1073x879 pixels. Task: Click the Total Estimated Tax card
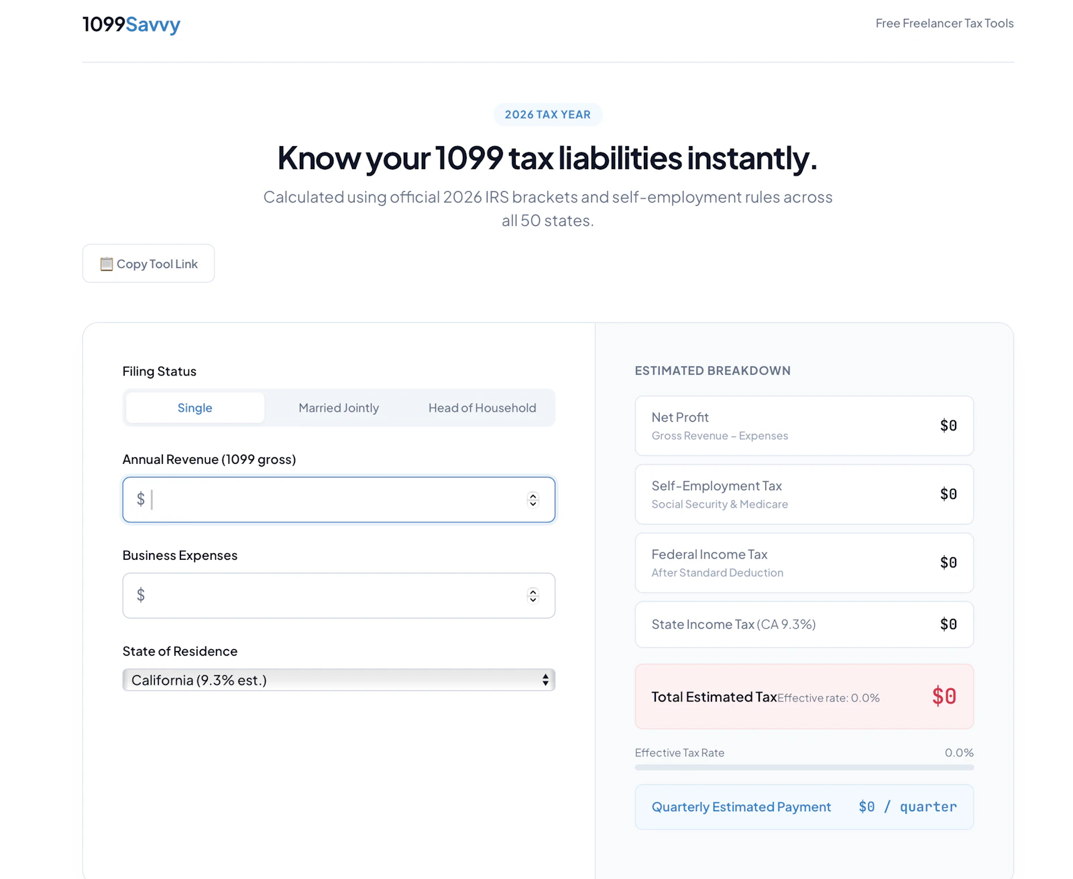[804, 697]
